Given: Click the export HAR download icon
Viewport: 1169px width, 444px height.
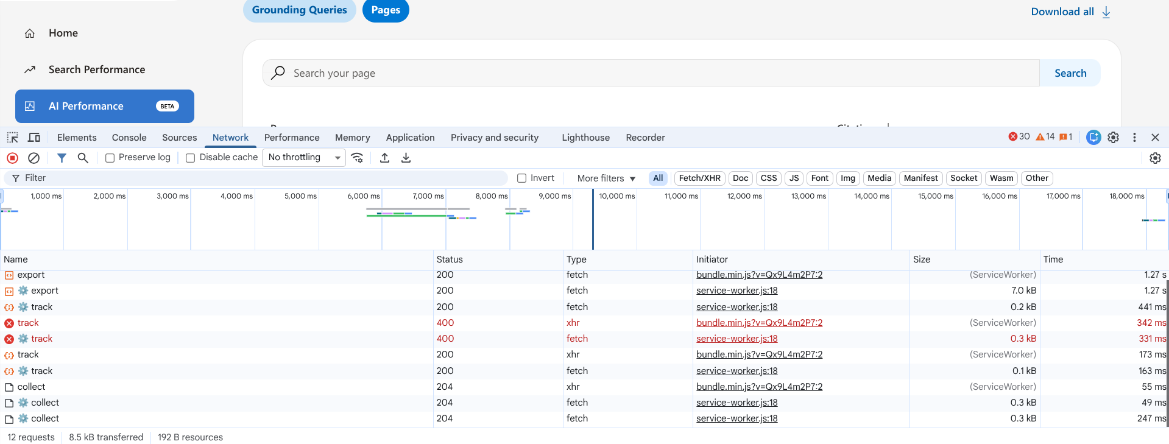Looking at the screenshot, I should (x=406, y=158).
